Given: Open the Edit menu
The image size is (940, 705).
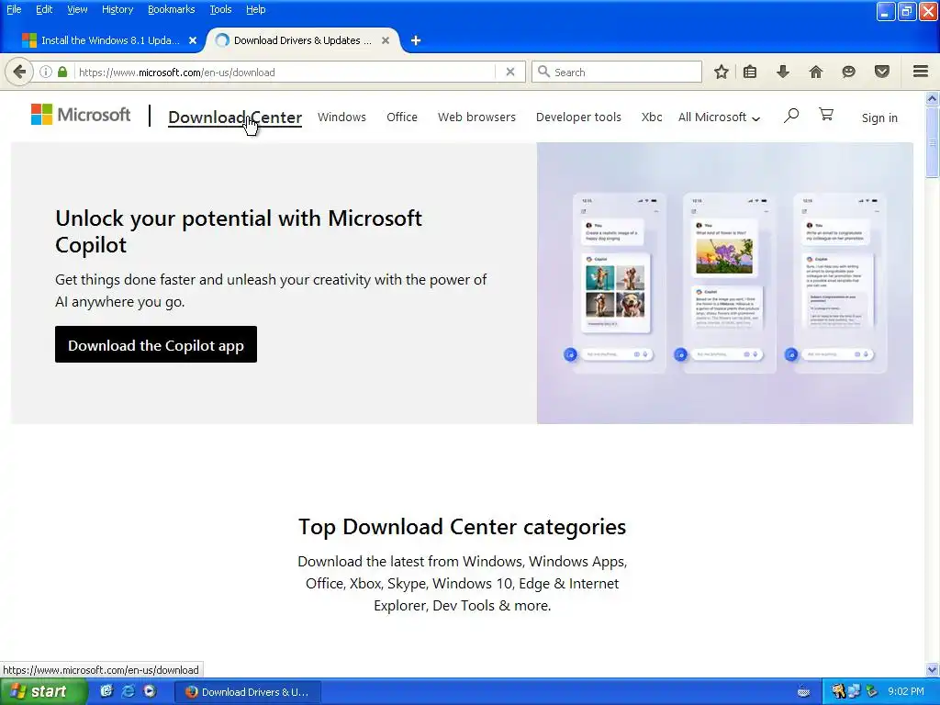Looking at the screenshot, I should click(x=44, y=9).
